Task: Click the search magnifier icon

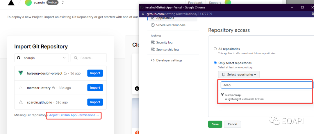Action: pos(76,58)
